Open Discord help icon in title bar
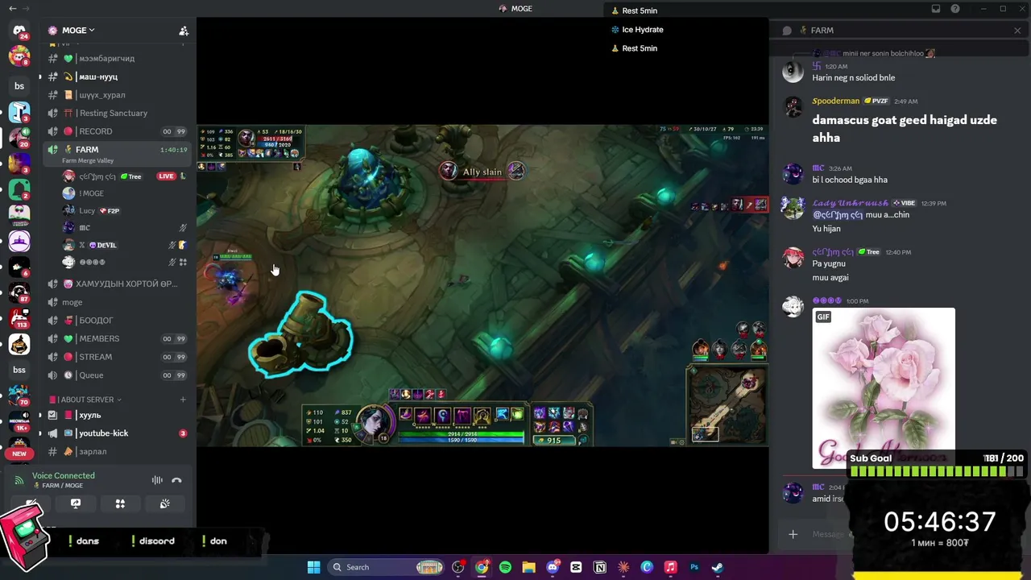Image resolution: width=1031 pixels, height=580 pixels. [x=955, y=9]
